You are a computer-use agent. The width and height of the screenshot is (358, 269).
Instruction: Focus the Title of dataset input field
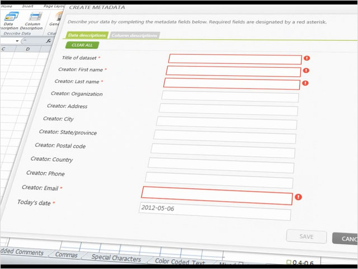tap(234, 59)
